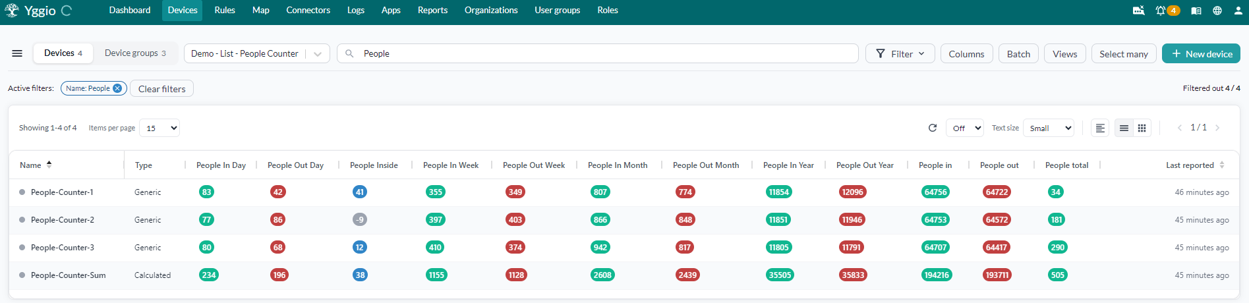Viewport: 1249px width, 303px height.
Task: Open Organizations page
Action: tap(491, 10)
